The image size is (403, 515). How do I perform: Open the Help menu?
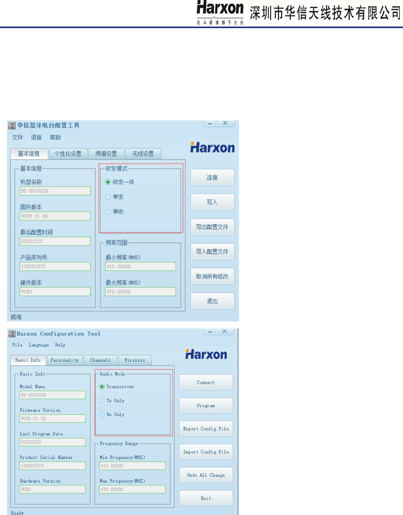(x=60, y=345)
